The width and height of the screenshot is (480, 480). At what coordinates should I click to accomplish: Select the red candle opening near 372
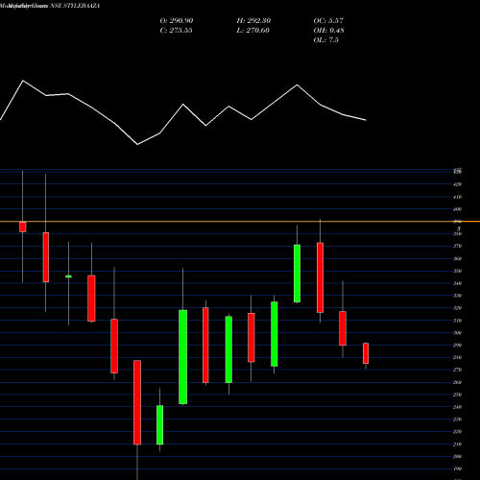pyautogui.click(x=320, y=277)
